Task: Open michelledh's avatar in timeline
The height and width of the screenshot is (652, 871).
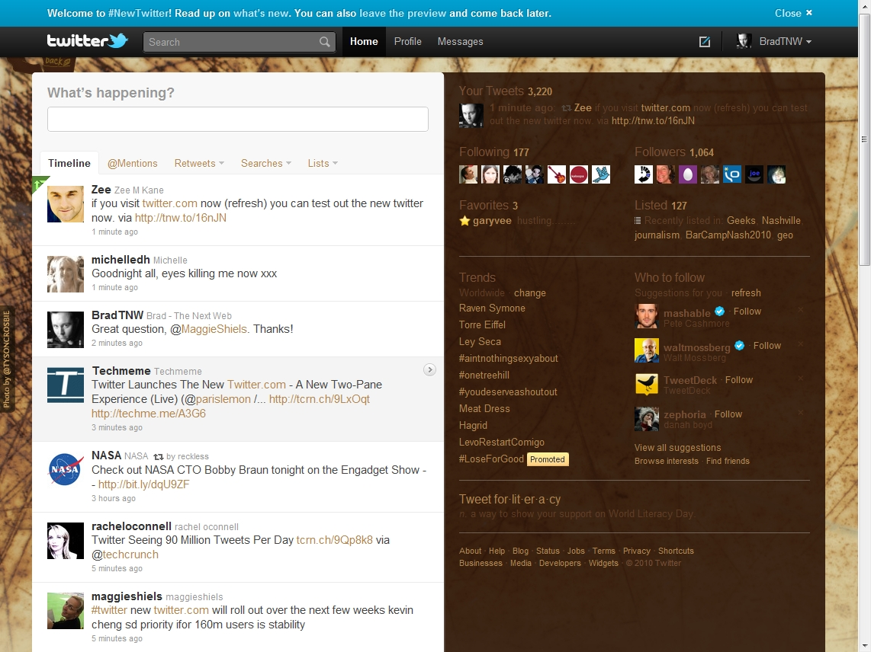Action: click(x=66, y=274)
